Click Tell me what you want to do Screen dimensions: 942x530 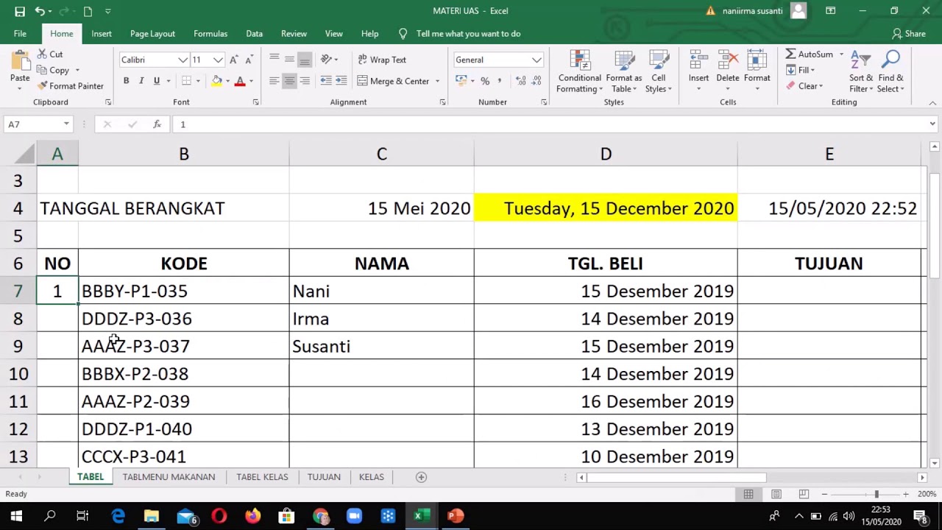pyautogui.click(x=468, y=34)
